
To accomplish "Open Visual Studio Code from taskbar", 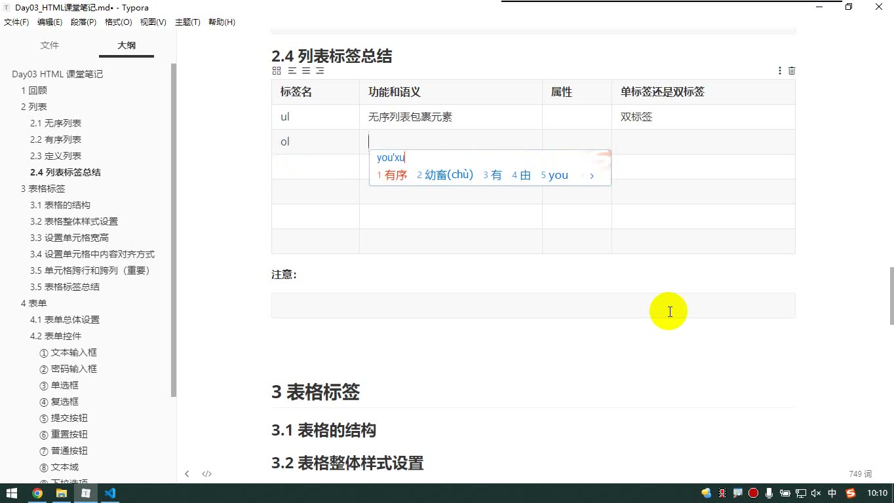I will [x=109, y=493].
